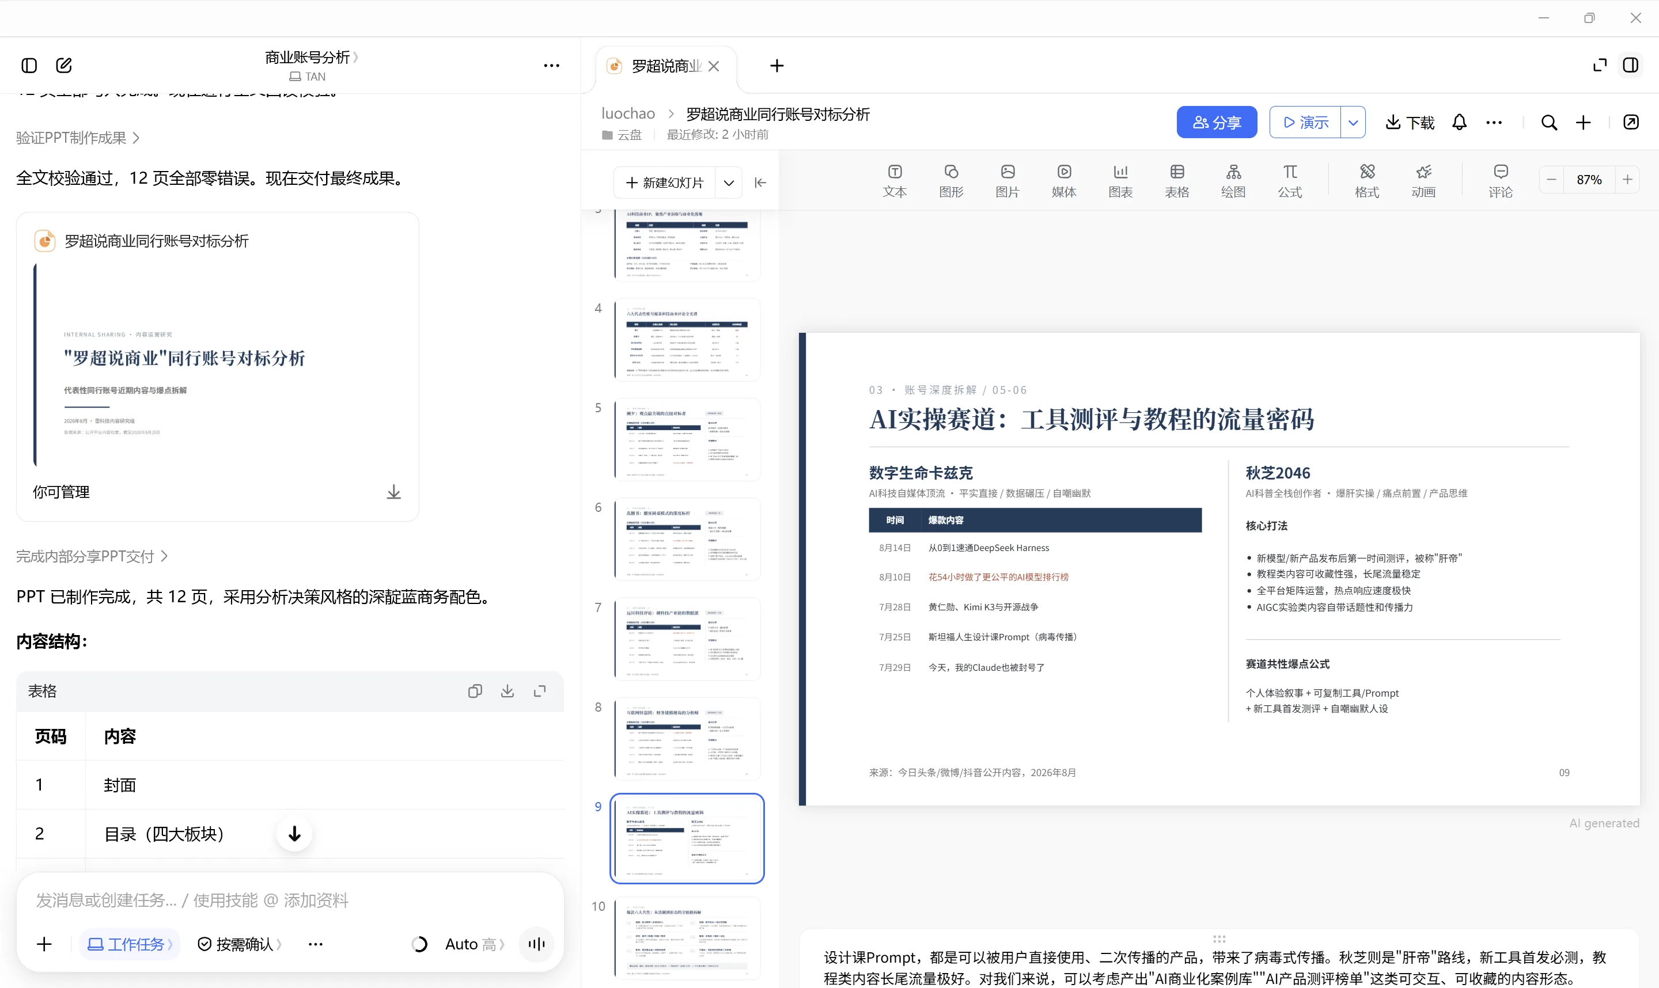The height and width of the screenshot is (988, 1659).
Task: Open the Auto 高 model selector
Action: [474, 944]
